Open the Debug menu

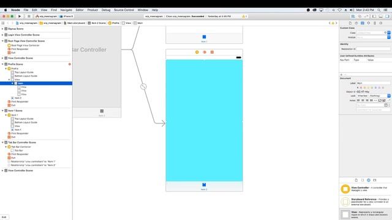coord(106,10)
